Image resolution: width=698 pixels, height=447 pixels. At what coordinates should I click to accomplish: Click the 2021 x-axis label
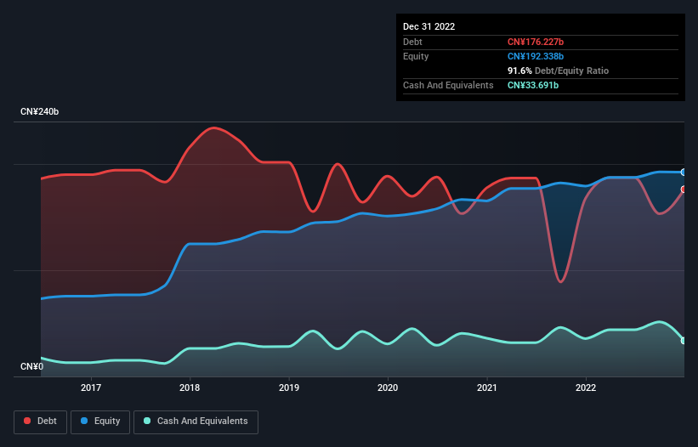[x=487, y=388]
